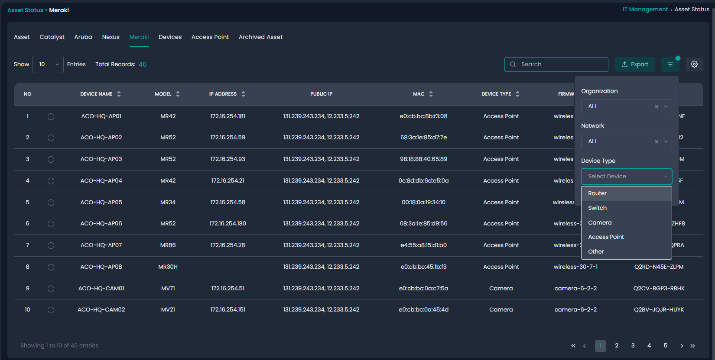Sort by Device Type column arrows
The width and height of the screenshot is (715, 360).
(517, 94)
